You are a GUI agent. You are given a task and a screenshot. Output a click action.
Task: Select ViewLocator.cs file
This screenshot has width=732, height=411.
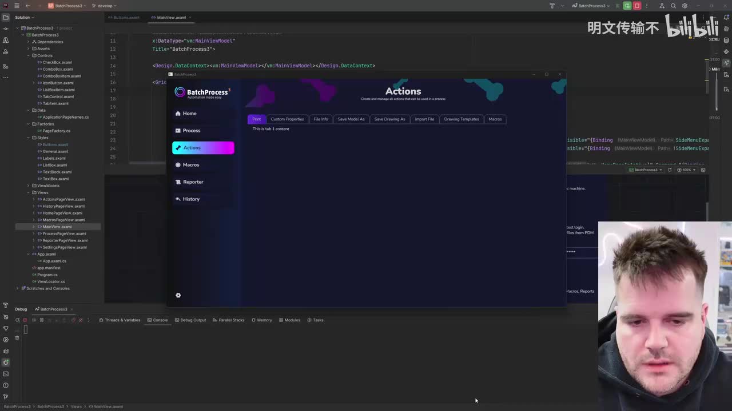point(51,281)
